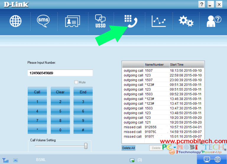
Task: Dial digit 1 on keypad
Action: tap(37, 101)
